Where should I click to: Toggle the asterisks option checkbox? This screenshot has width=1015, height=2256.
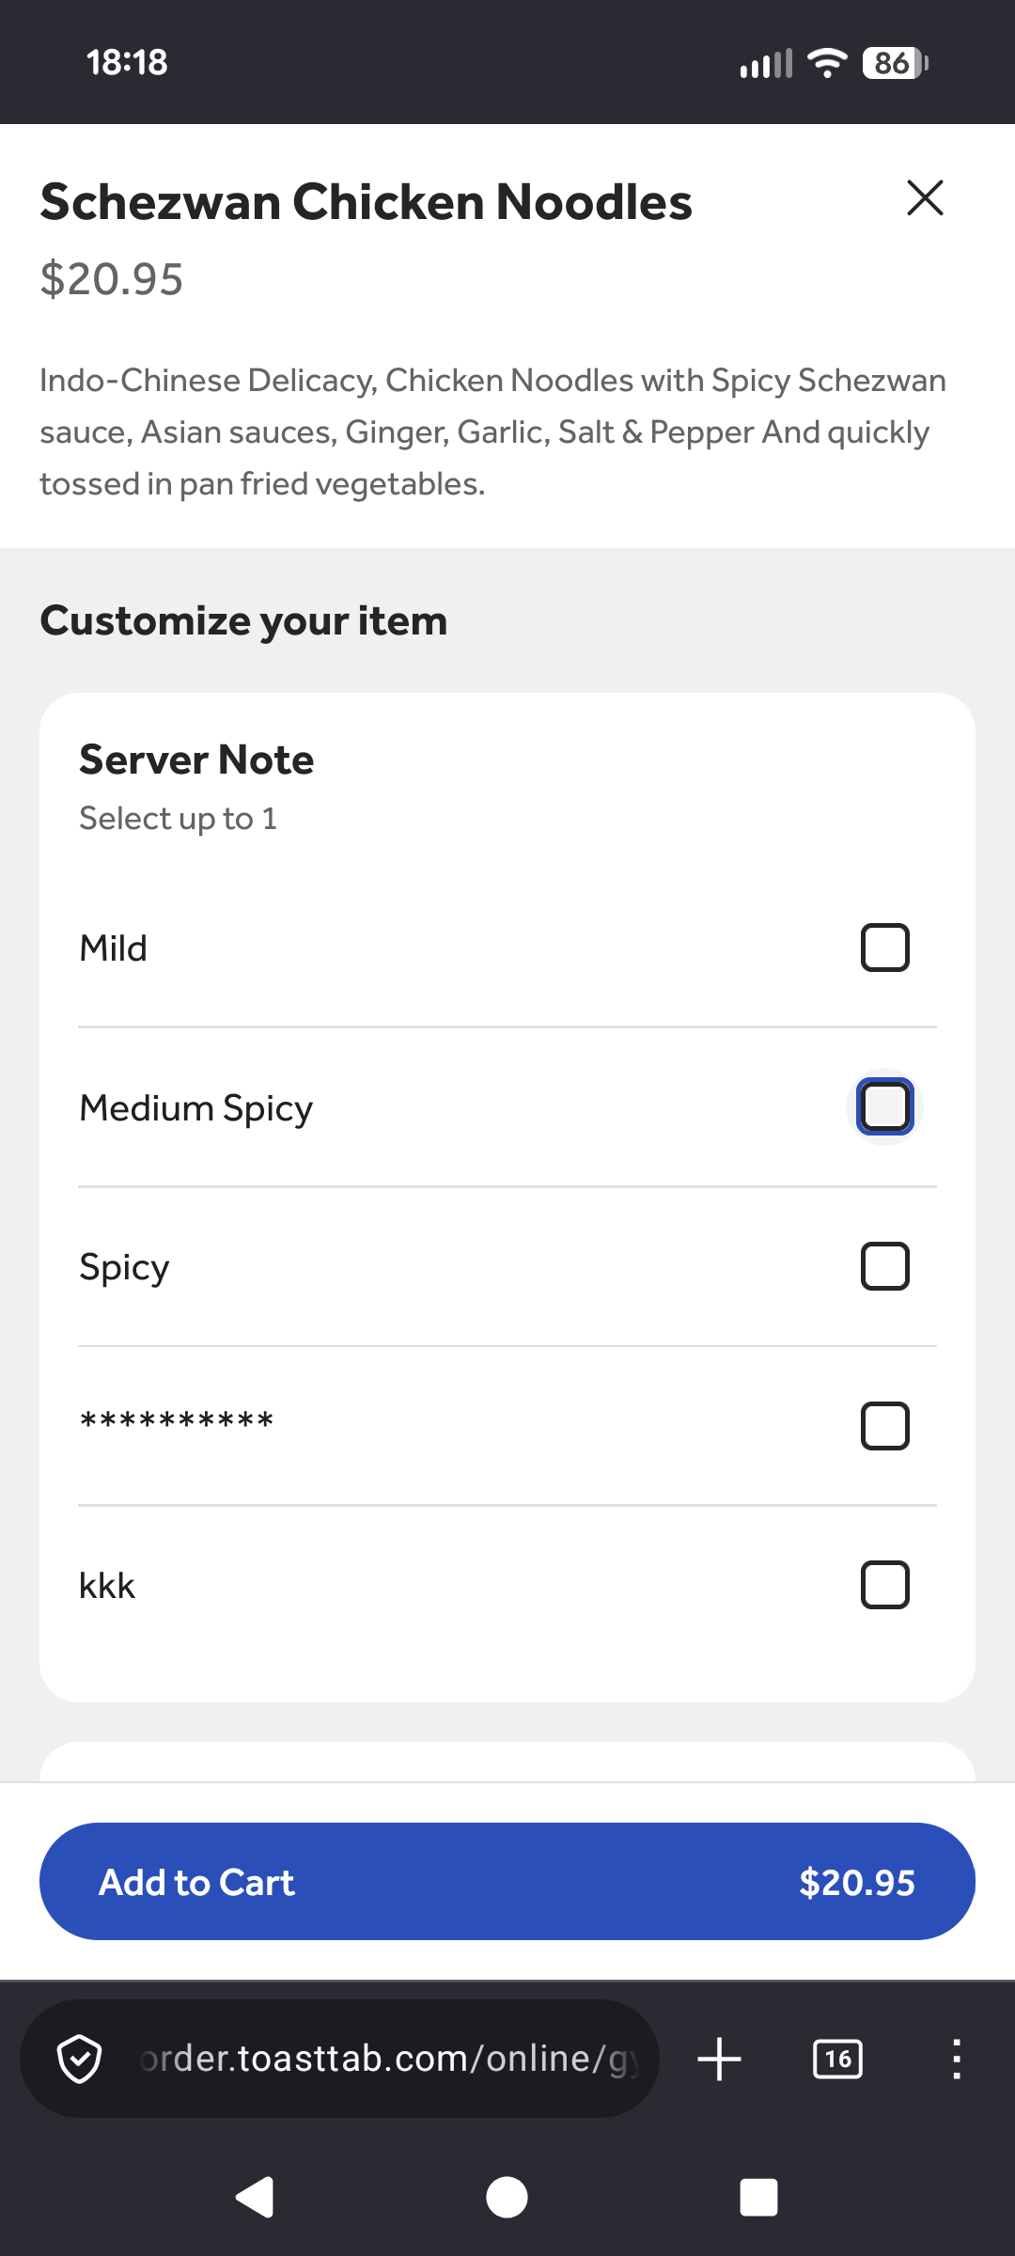point(884,1426)
